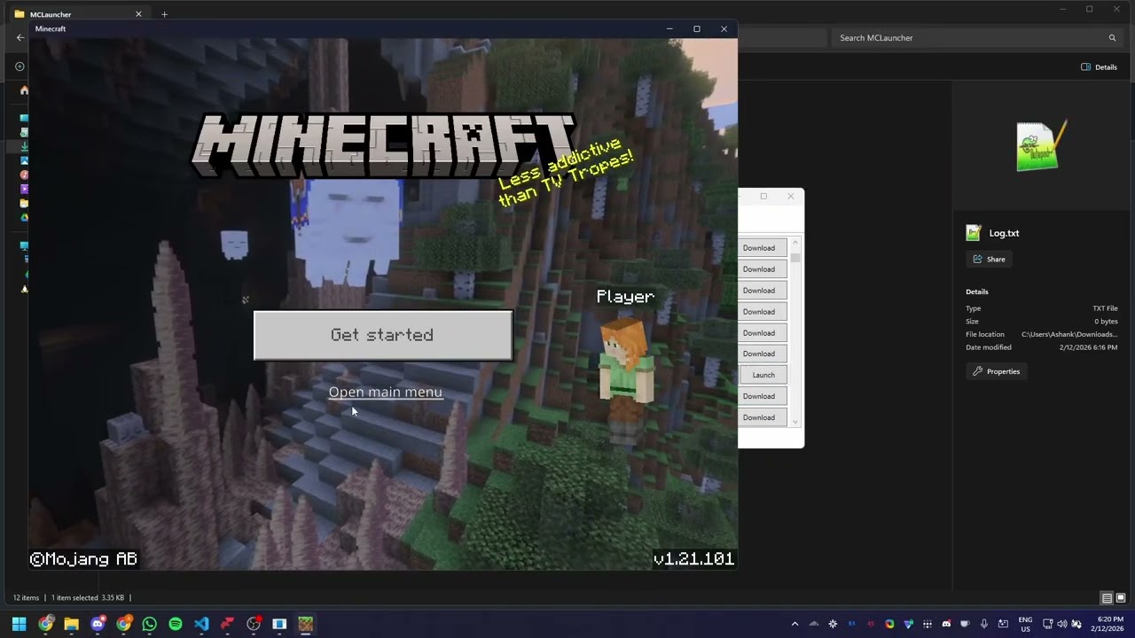The height and width of the screenshot is (638, 1135).
Task: Click '1 item selected 3.35 KB' status text
Action: coord(88,598)
